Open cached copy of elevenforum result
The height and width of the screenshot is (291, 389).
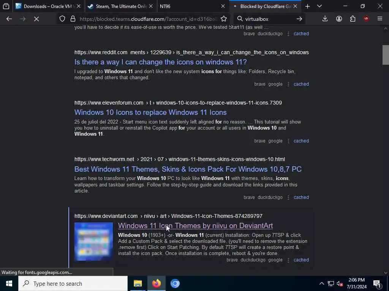point(301,141)
